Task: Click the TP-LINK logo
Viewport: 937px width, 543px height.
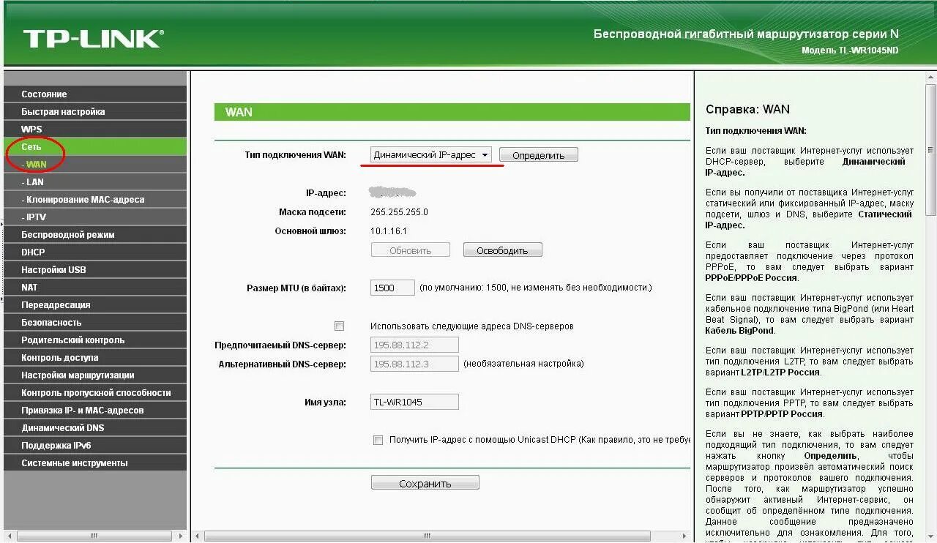Action: (93, 39)
